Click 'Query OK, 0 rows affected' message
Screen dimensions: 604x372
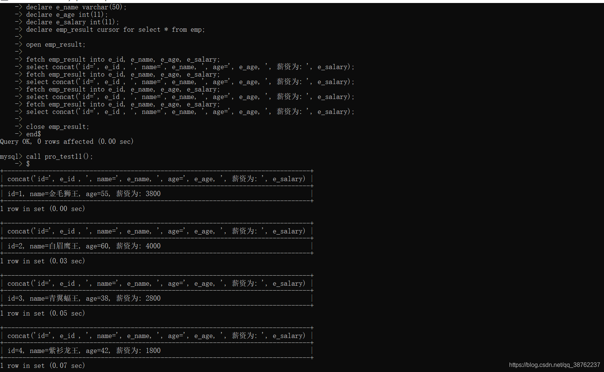[67, 142]
